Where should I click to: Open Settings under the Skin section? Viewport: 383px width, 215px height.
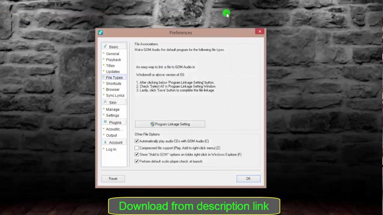113,116
